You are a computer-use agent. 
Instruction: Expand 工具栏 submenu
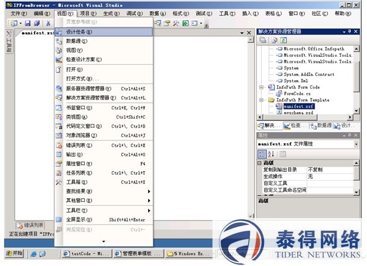[x=104, y=210]
